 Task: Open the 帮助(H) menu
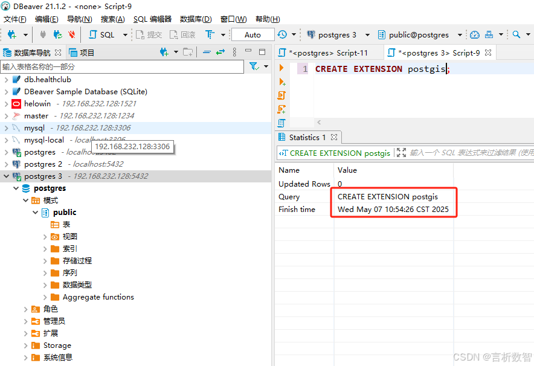coord(268,19)
